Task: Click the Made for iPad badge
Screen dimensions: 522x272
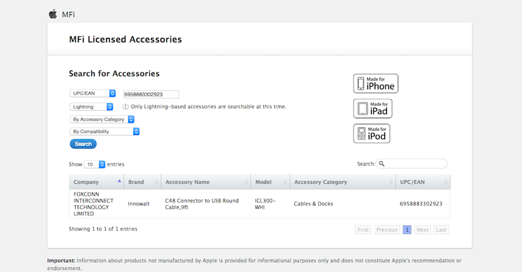Action: [373, 108]
